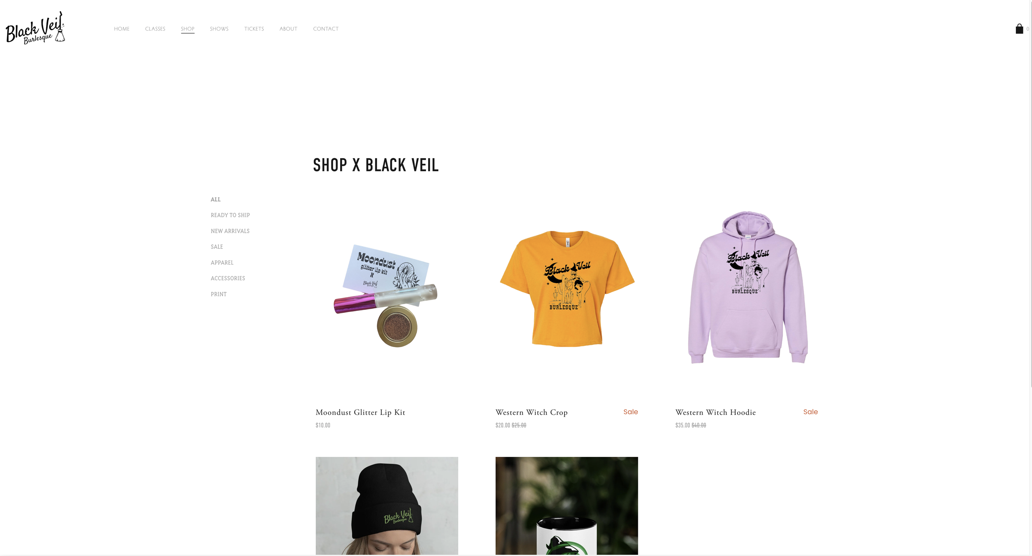
Task: Open the black beanie product image
Action: pyautogui.click(x=387, y=506)
